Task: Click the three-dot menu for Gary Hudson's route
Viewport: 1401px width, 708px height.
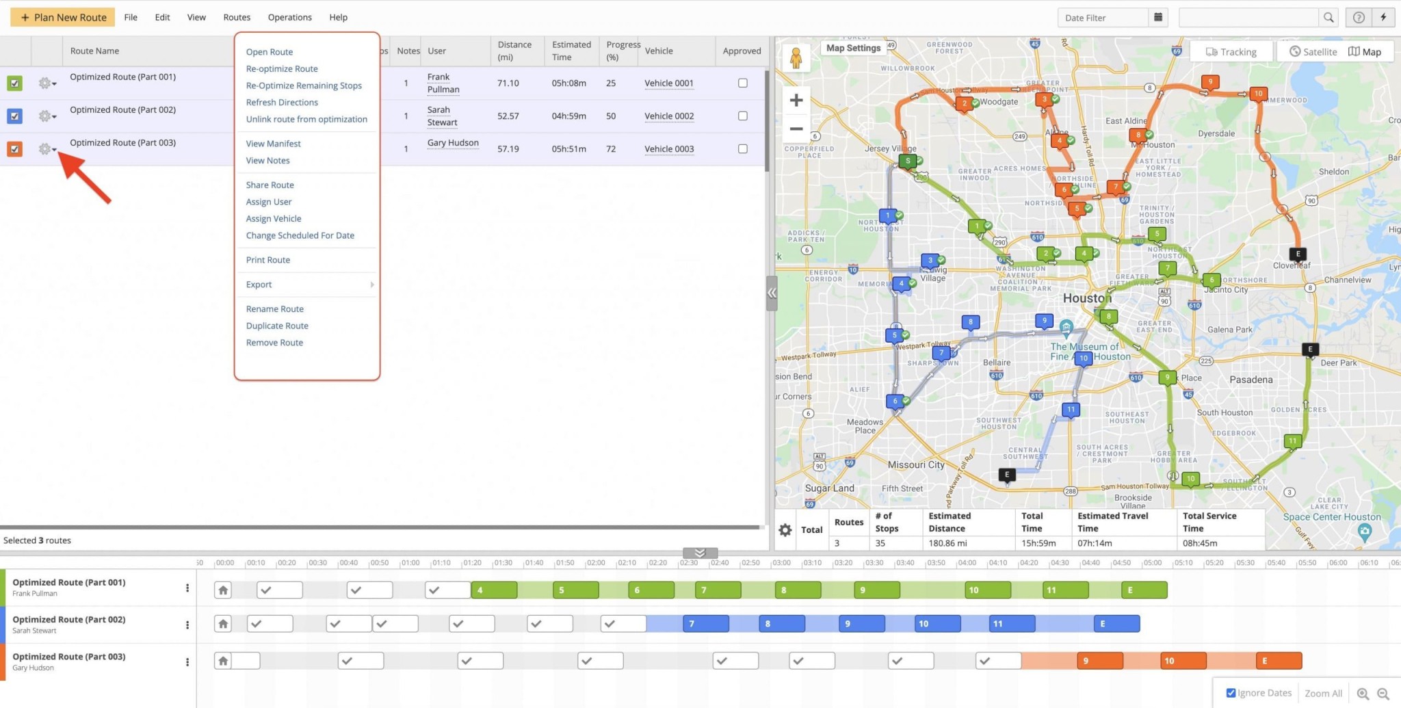Action: pyautogui.click(x=187, y=661)
